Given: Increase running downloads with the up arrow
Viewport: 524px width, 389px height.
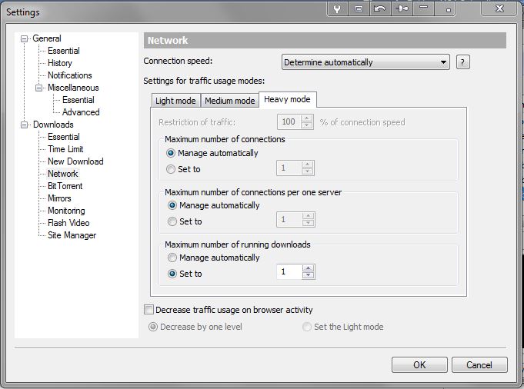Looking at the screenshot, I should (x=308, y=269).
